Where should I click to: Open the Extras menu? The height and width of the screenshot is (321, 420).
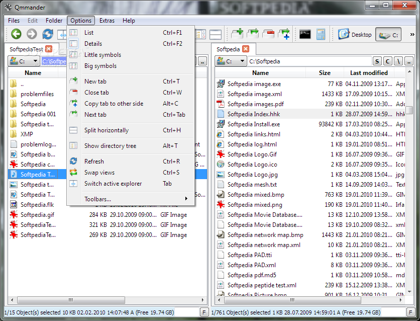pos(107,21)
